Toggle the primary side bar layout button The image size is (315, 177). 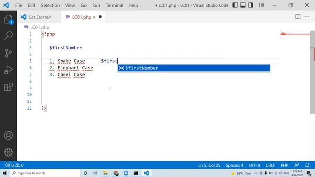point(235,5)
